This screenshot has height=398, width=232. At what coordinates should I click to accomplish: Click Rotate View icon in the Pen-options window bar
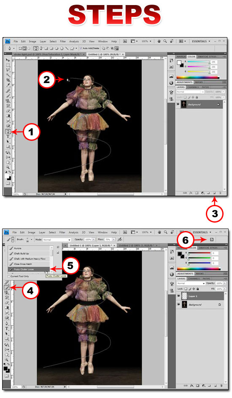tap(172, 41)
